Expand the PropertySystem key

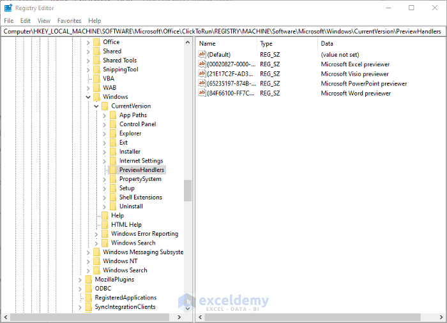104,180
